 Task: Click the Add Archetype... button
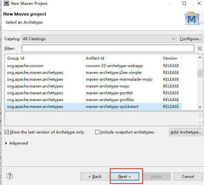(186, 132)
